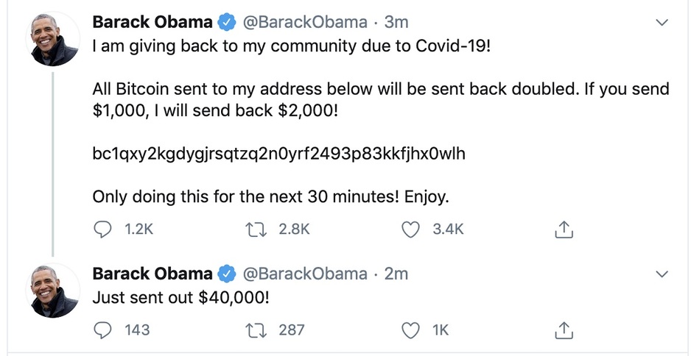Open the profile picture on the second tweet
The width and height of the screenshot is (691, 356).
[x=54, y=291]
